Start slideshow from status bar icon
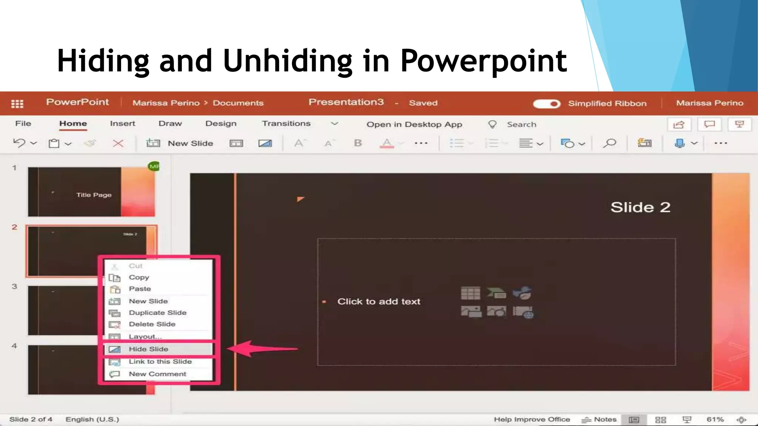Screen dimensions: 758x426 687,420
